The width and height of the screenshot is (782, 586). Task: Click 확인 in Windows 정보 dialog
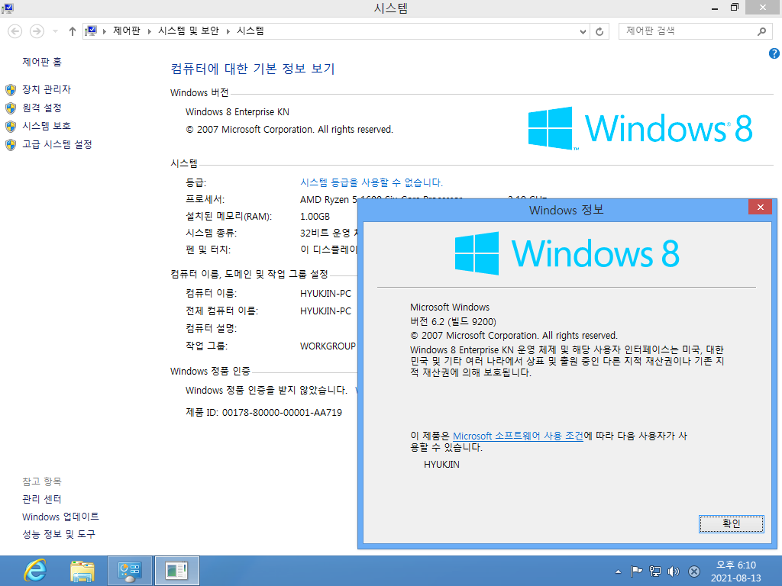[x=731, y=523]
